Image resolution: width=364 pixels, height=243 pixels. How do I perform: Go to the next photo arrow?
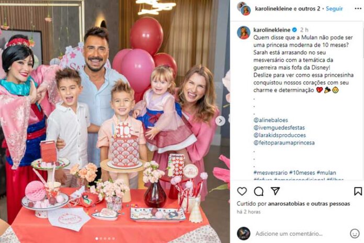click(x=220, y=120)
